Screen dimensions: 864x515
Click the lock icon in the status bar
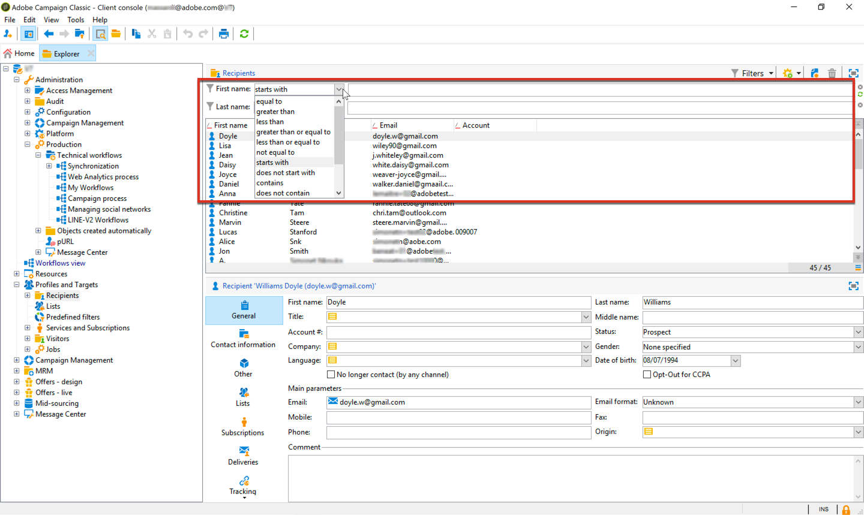(846, 510)
